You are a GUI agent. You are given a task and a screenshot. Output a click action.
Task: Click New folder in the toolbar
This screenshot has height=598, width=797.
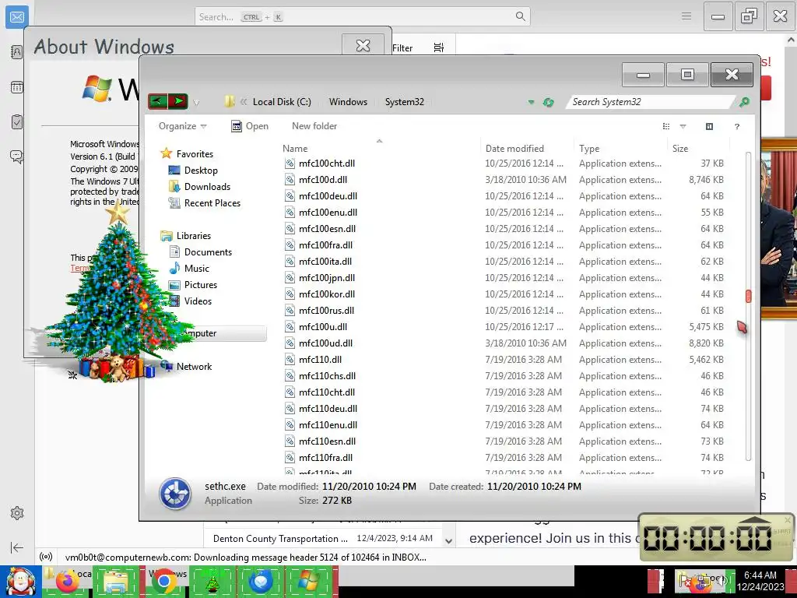pyautogui.click(x=314, y=126)
